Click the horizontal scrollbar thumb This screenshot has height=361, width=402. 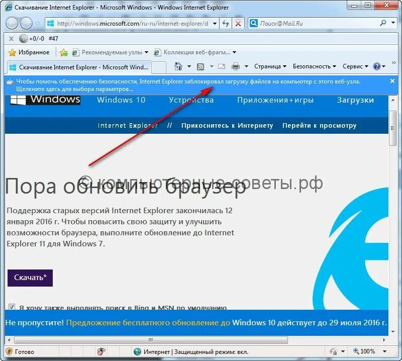click(x=151, y=340)
